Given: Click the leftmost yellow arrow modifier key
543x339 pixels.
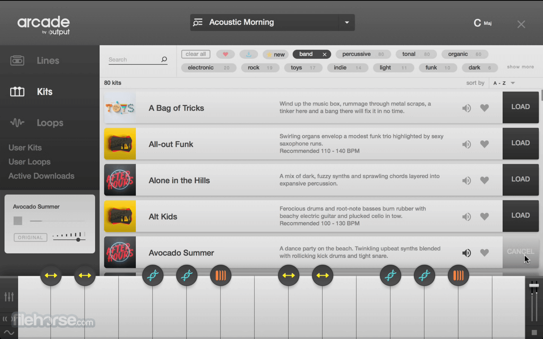Looking at the screenshot, I should point(51,276).
